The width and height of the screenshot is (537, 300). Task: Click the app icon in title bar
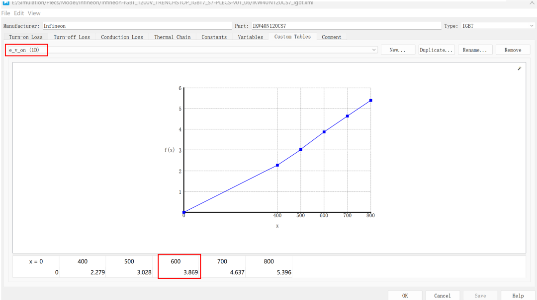[x=6, y=2]
